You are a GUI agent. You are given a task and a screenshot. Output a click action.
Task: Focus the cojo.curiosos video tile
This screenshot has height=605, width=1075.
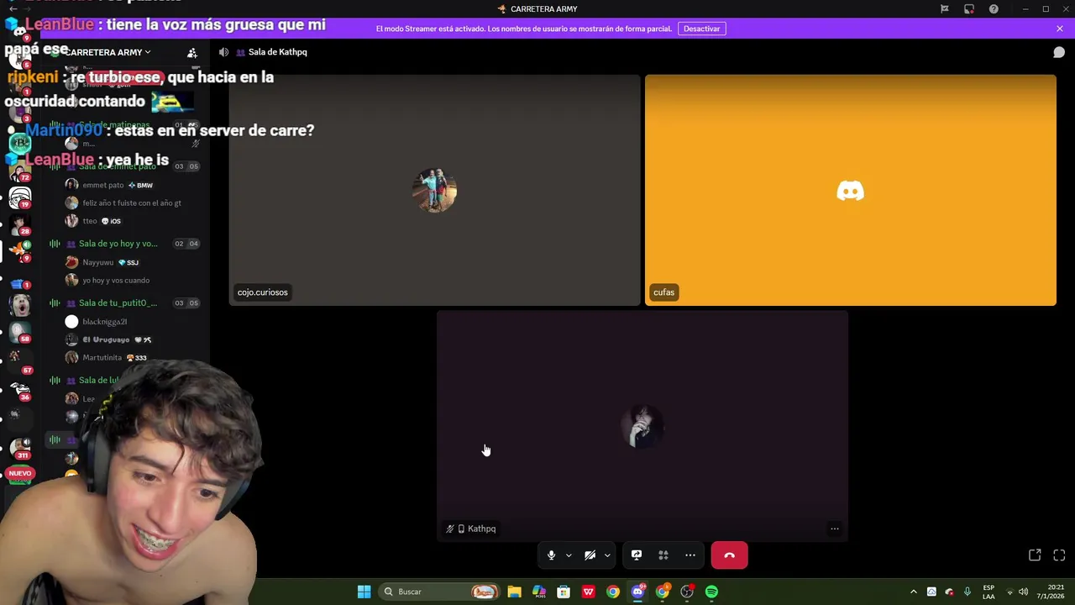coord(434,190)
